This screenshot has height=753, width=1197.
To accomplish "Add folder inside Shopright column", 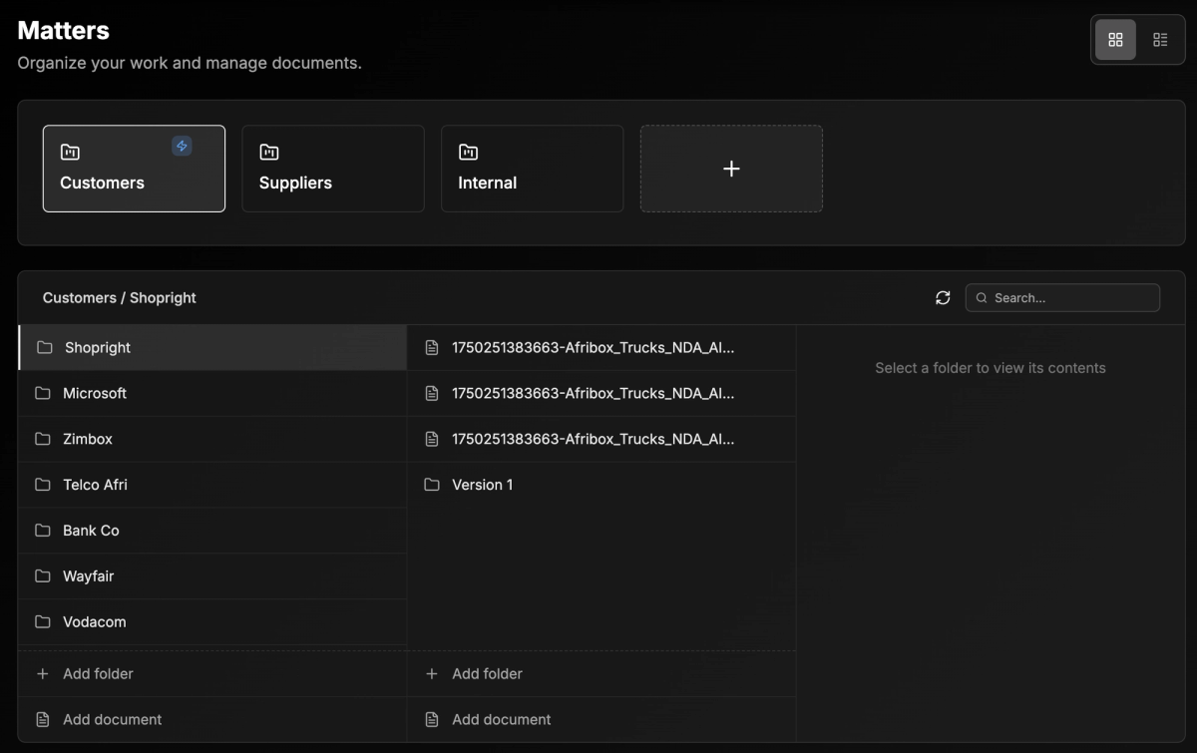I will point(601,674).
